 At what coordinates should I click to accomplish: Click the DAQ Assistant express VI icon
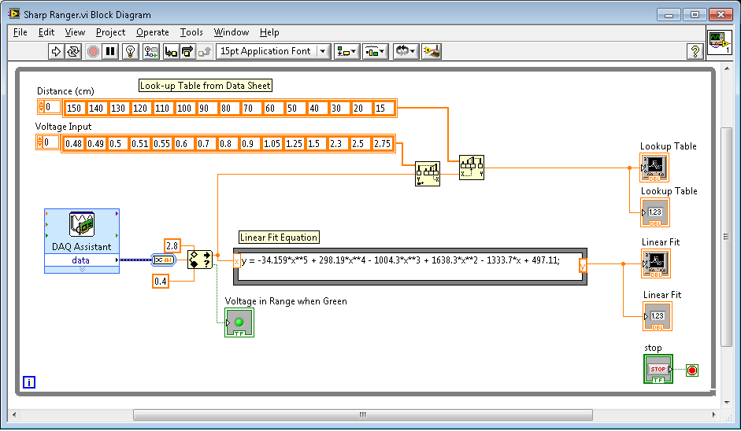click(x=82, y=225)
